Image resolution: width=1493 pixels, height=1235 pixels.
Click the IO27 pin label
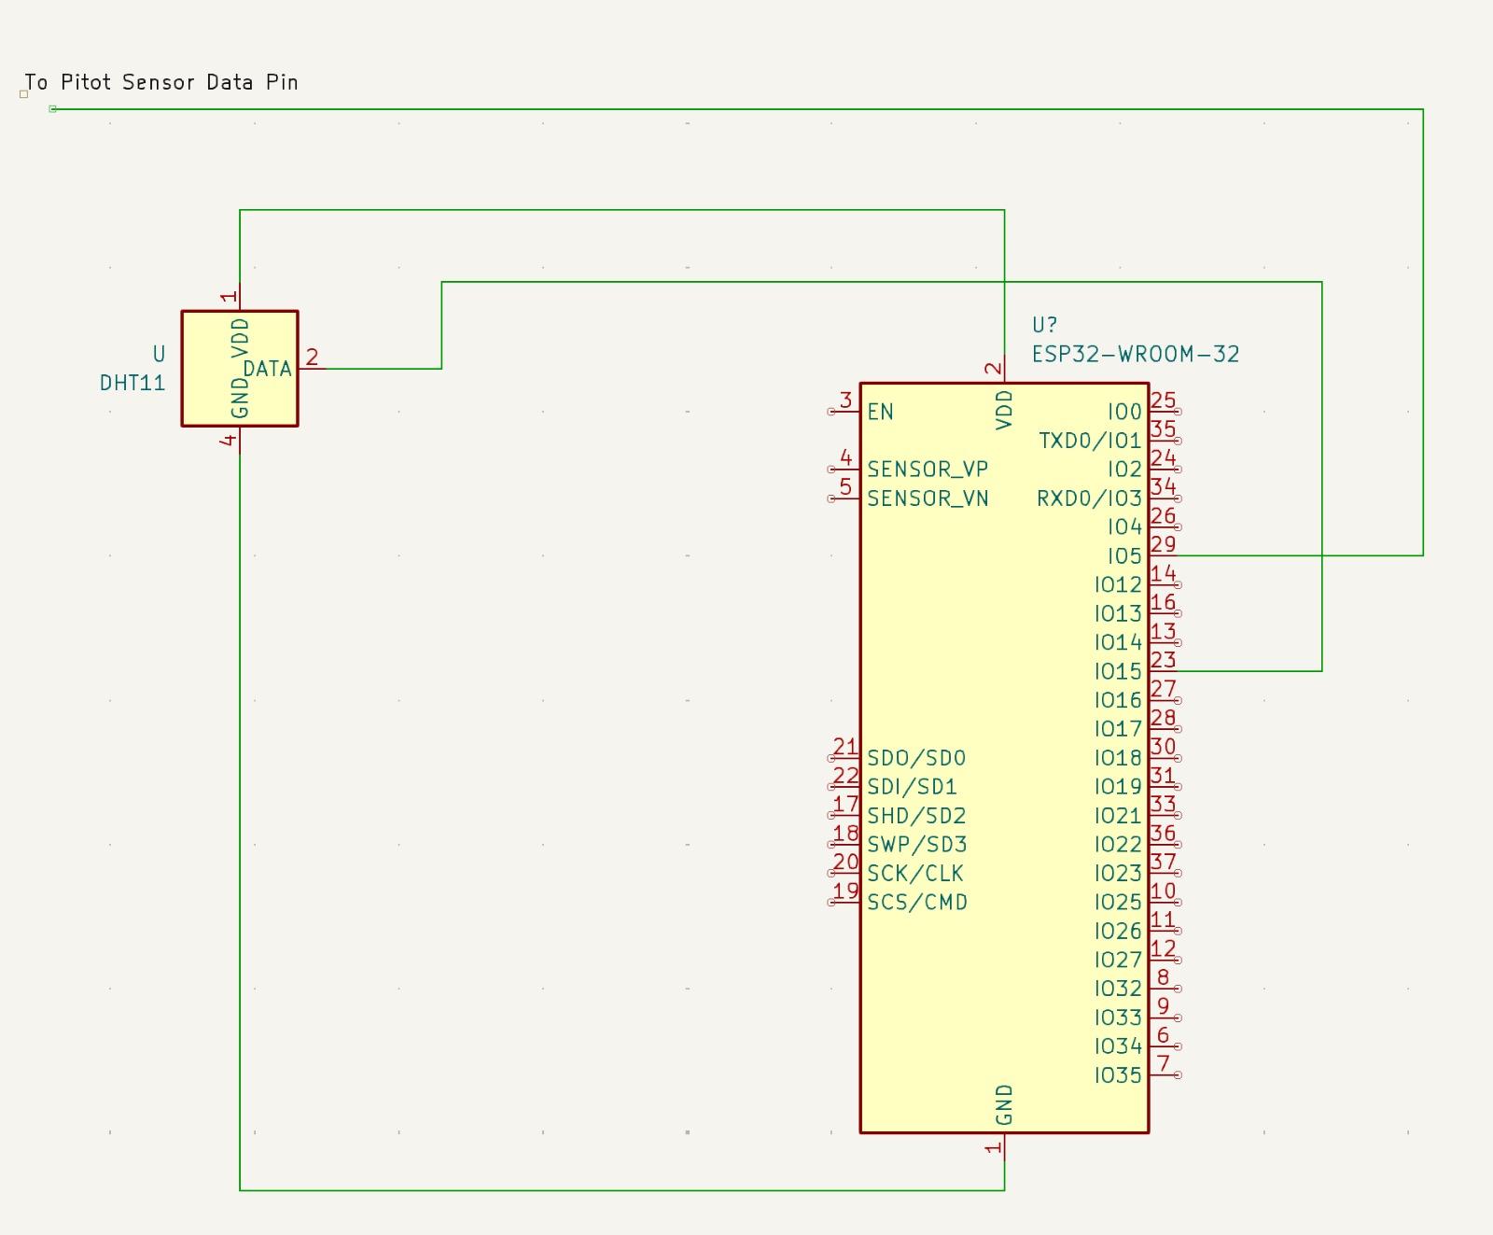[x=1118, y=961]
